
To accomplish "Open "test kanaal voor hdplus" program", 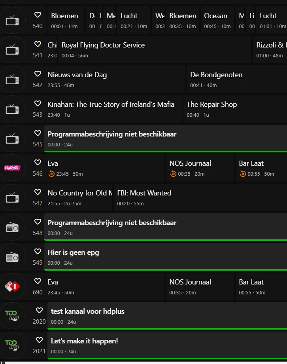I will (167, 316).
